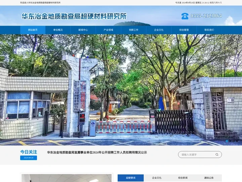
Task: Open the 单位概况 navigation item
Action: (58, 30)
